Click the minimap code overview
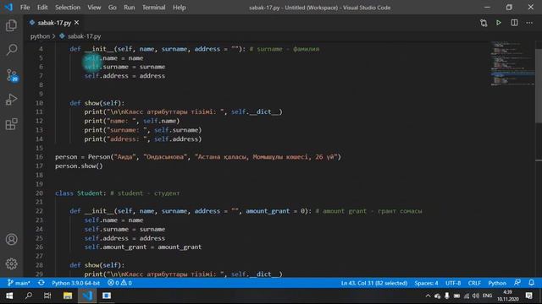 coord(512,64)
